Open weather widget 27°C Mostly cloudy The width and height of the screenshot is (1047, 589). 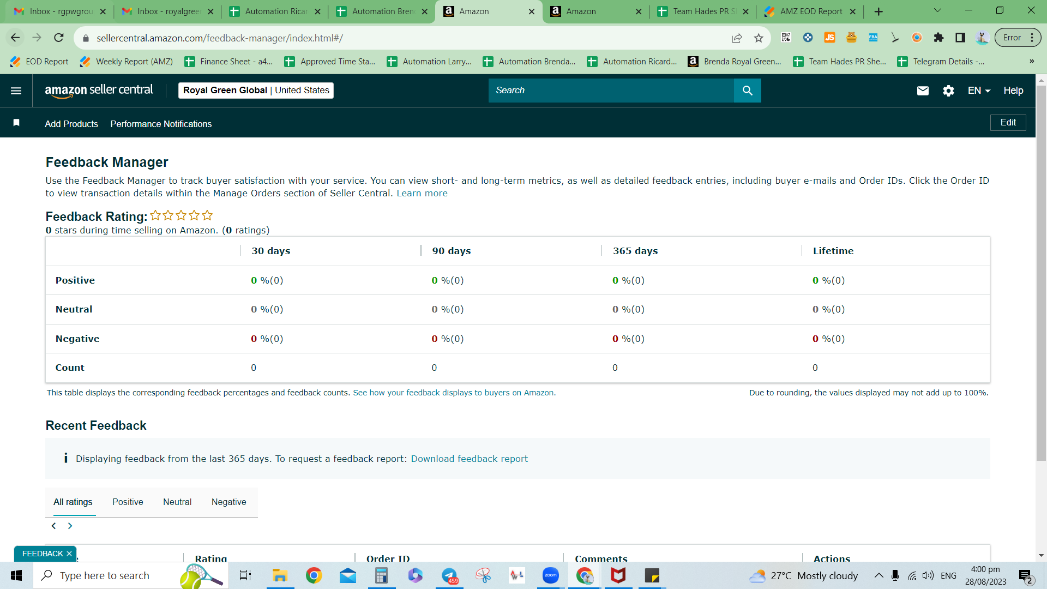tap(803, 575)
